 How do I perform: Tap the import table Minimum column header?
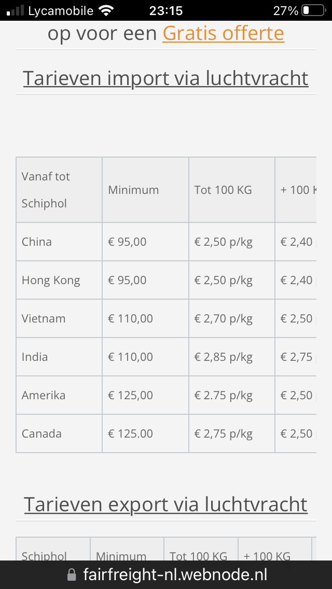(133, 190)
